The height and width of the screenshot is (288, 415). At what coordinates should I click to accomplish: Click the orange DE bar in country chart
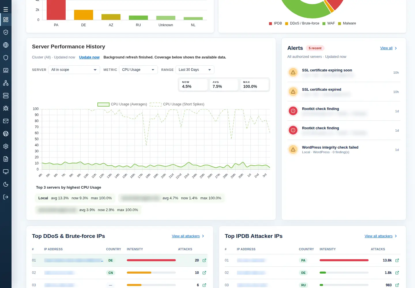[x=84, y=15]
